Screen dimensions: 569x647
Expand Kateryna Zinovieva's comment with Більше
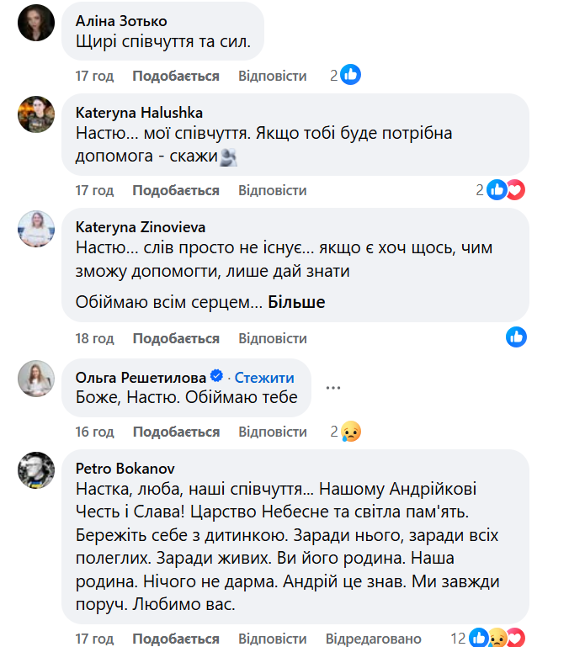point(296,302)
